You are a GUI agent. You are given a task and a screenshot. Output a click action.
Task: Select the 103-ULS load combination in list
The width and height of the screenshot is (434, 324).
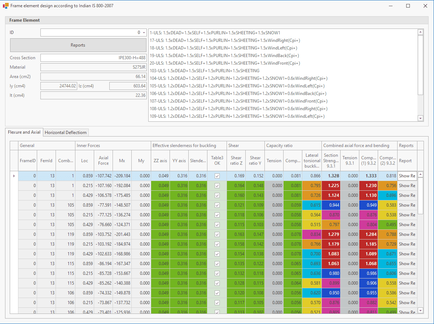coord(204,71)
